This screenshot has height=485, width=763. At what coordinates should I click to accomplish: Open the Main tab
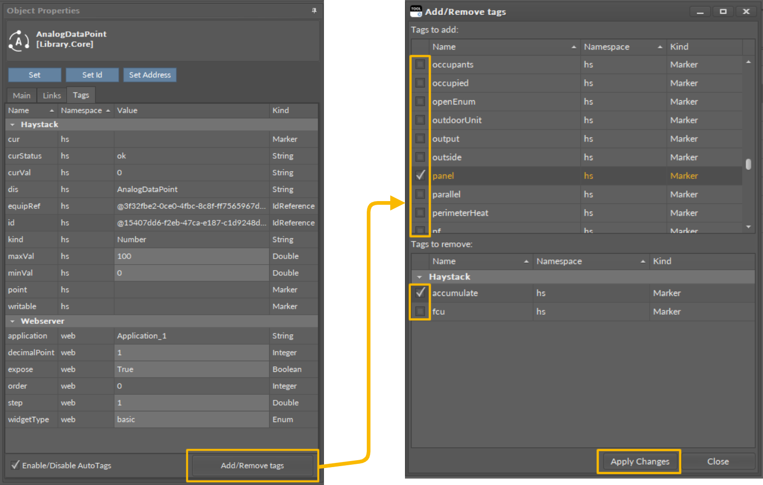[x=22, y=95]
